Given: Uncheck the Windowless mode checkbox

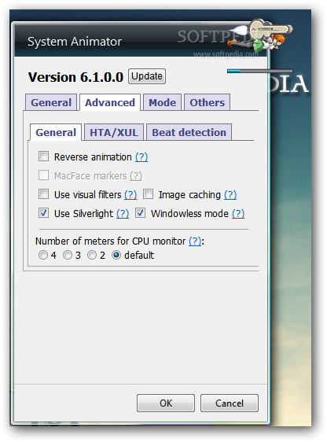Looking at the screenshot, I should 140,213.
